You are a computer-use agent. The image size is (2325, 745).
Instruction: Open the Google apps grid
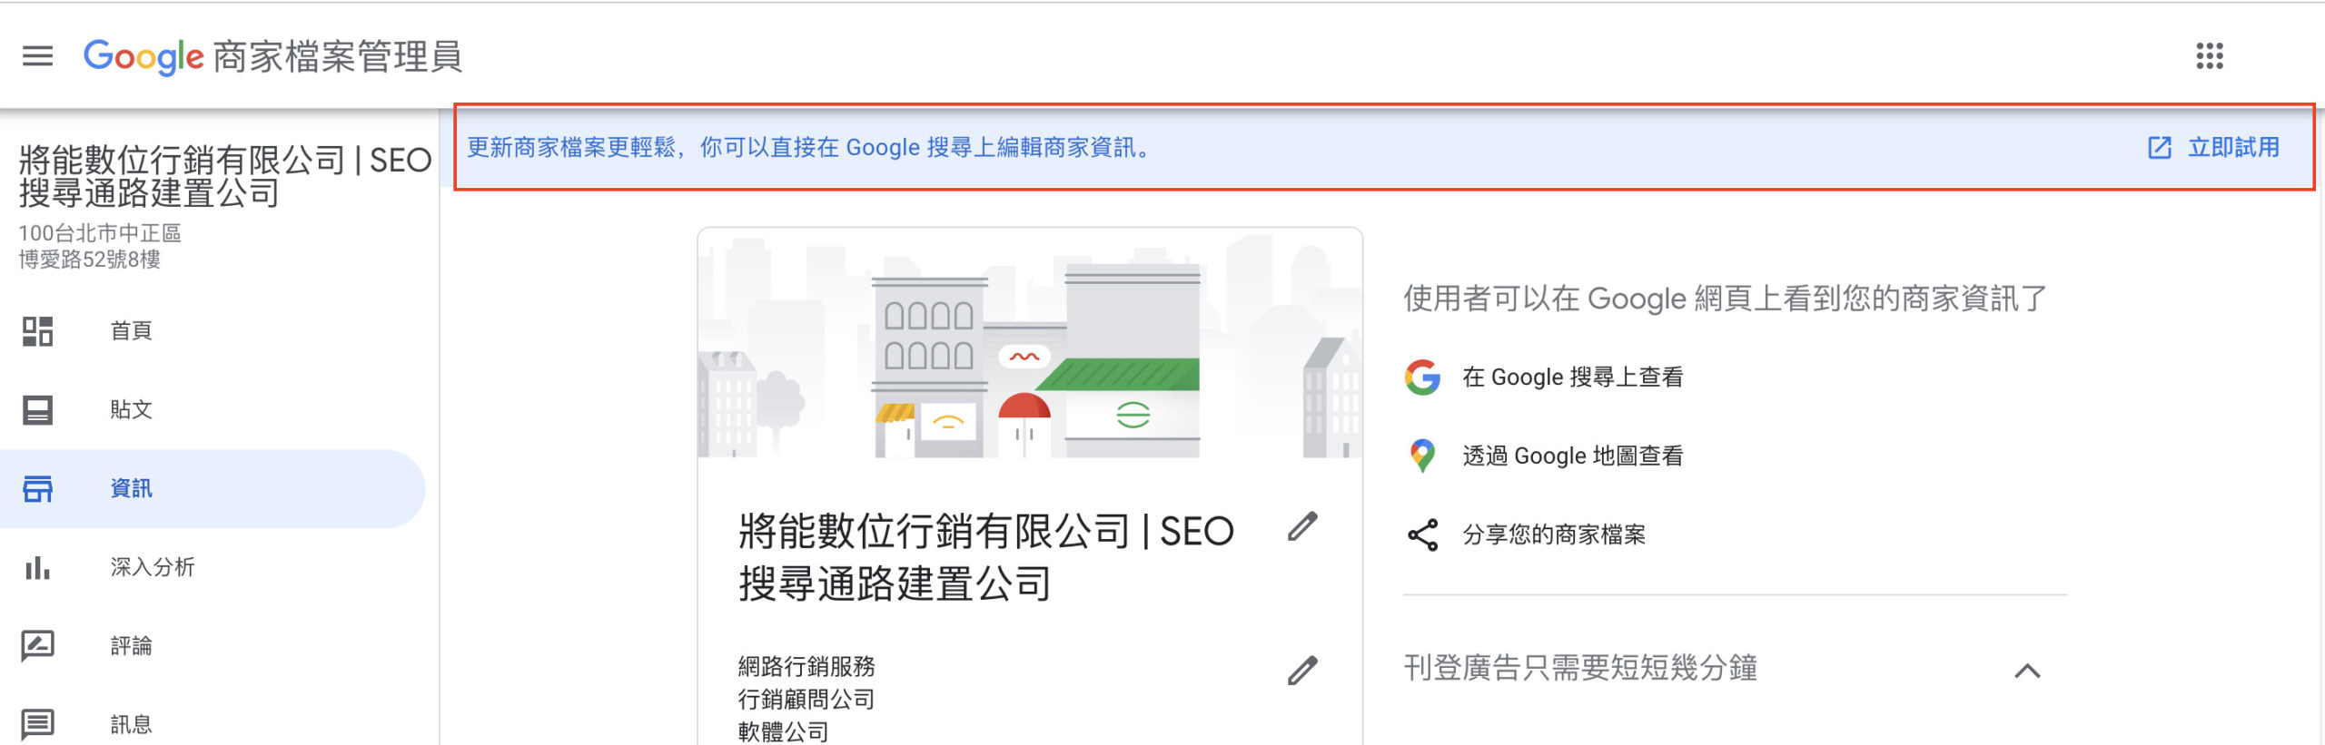coord(2209,56)
